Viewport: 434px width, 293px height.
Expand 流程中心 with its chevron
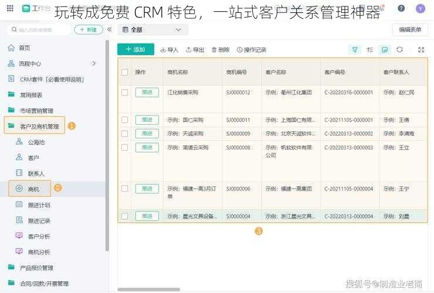tap(94, 64)
